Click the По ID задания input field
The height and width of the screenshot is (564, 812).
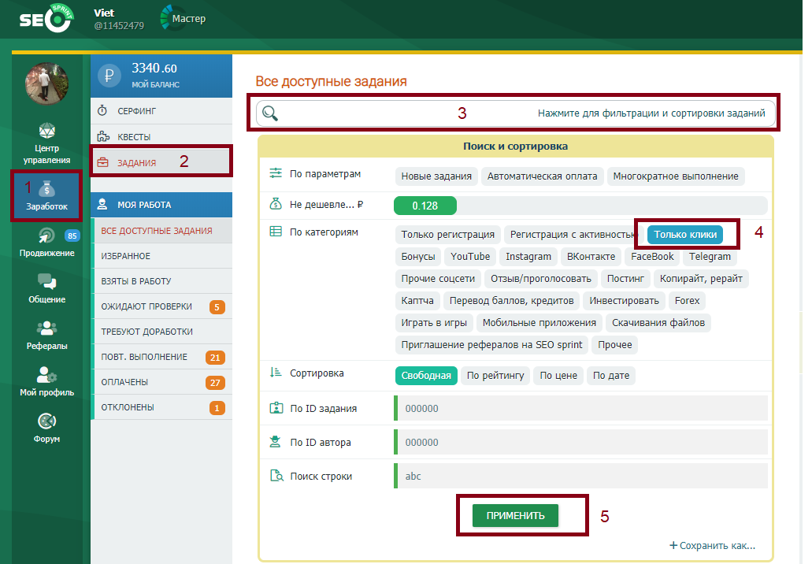(x=581, y=408)
